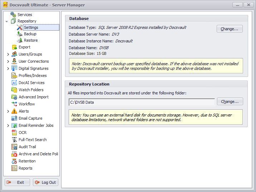Image resolution: width=256 pixels, height=192 pixels.
Task: Click the Profiles/Indexes icon
Action: pos(14,76)
